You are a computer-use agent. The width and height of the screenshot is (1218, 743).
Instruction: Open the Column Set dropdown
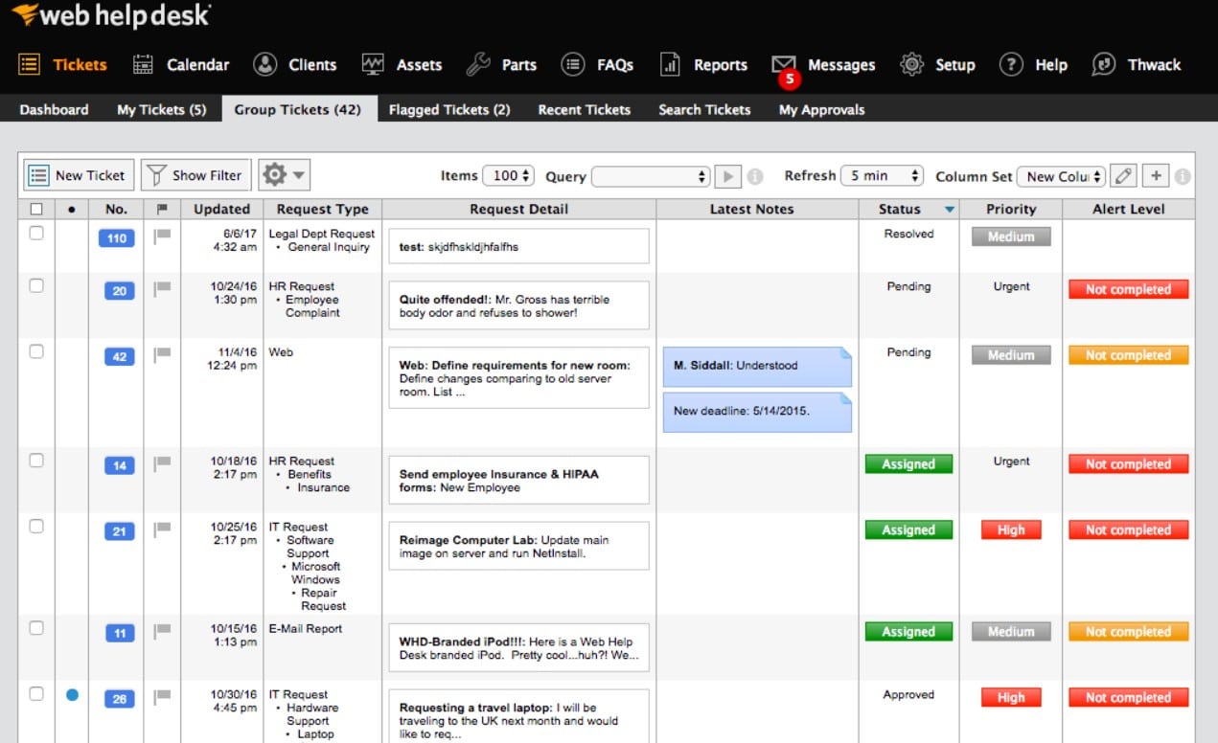1061,176
